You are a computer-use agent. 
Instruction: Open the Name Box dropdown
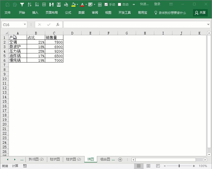coord(24,25)
